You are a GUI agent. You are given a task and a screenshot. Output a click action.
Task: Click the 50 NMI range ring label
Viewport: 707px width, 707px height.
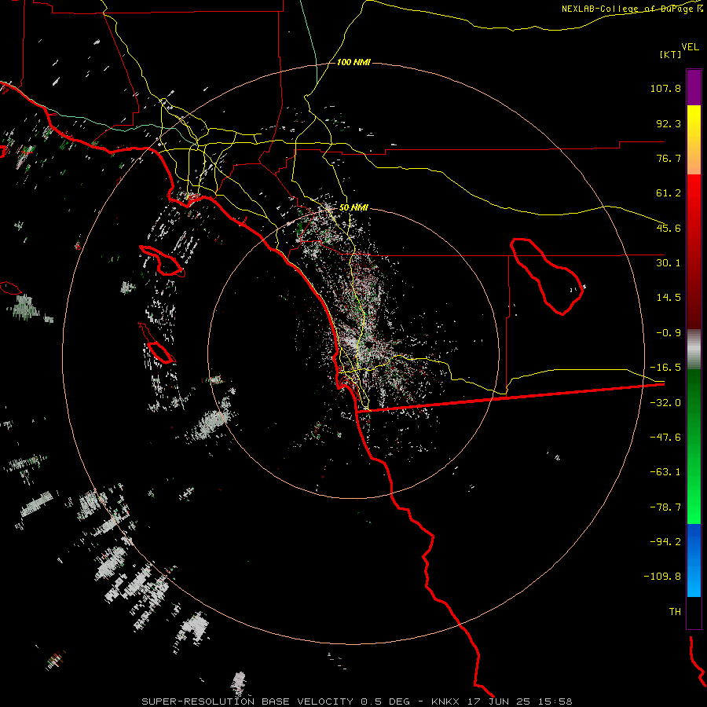pos(353,207)
